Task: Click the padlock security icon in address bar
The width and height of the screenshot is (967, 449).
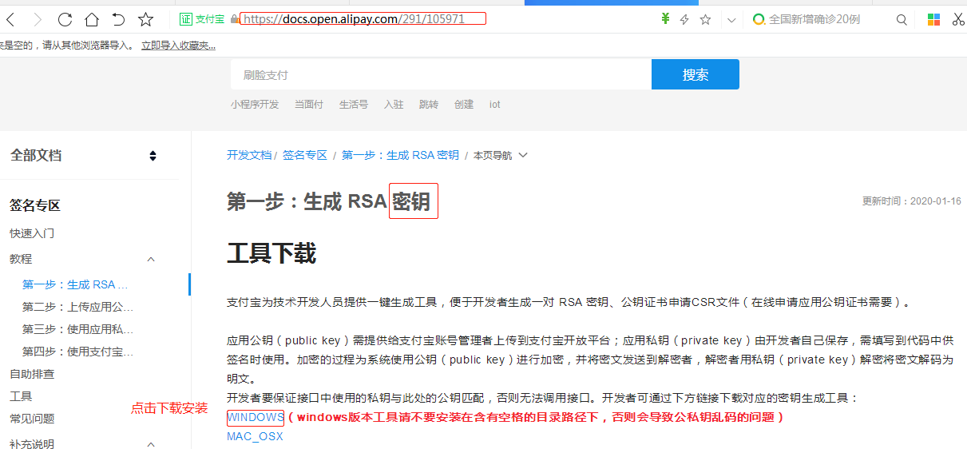Action: pyautogui.click(x=234, y=19)
